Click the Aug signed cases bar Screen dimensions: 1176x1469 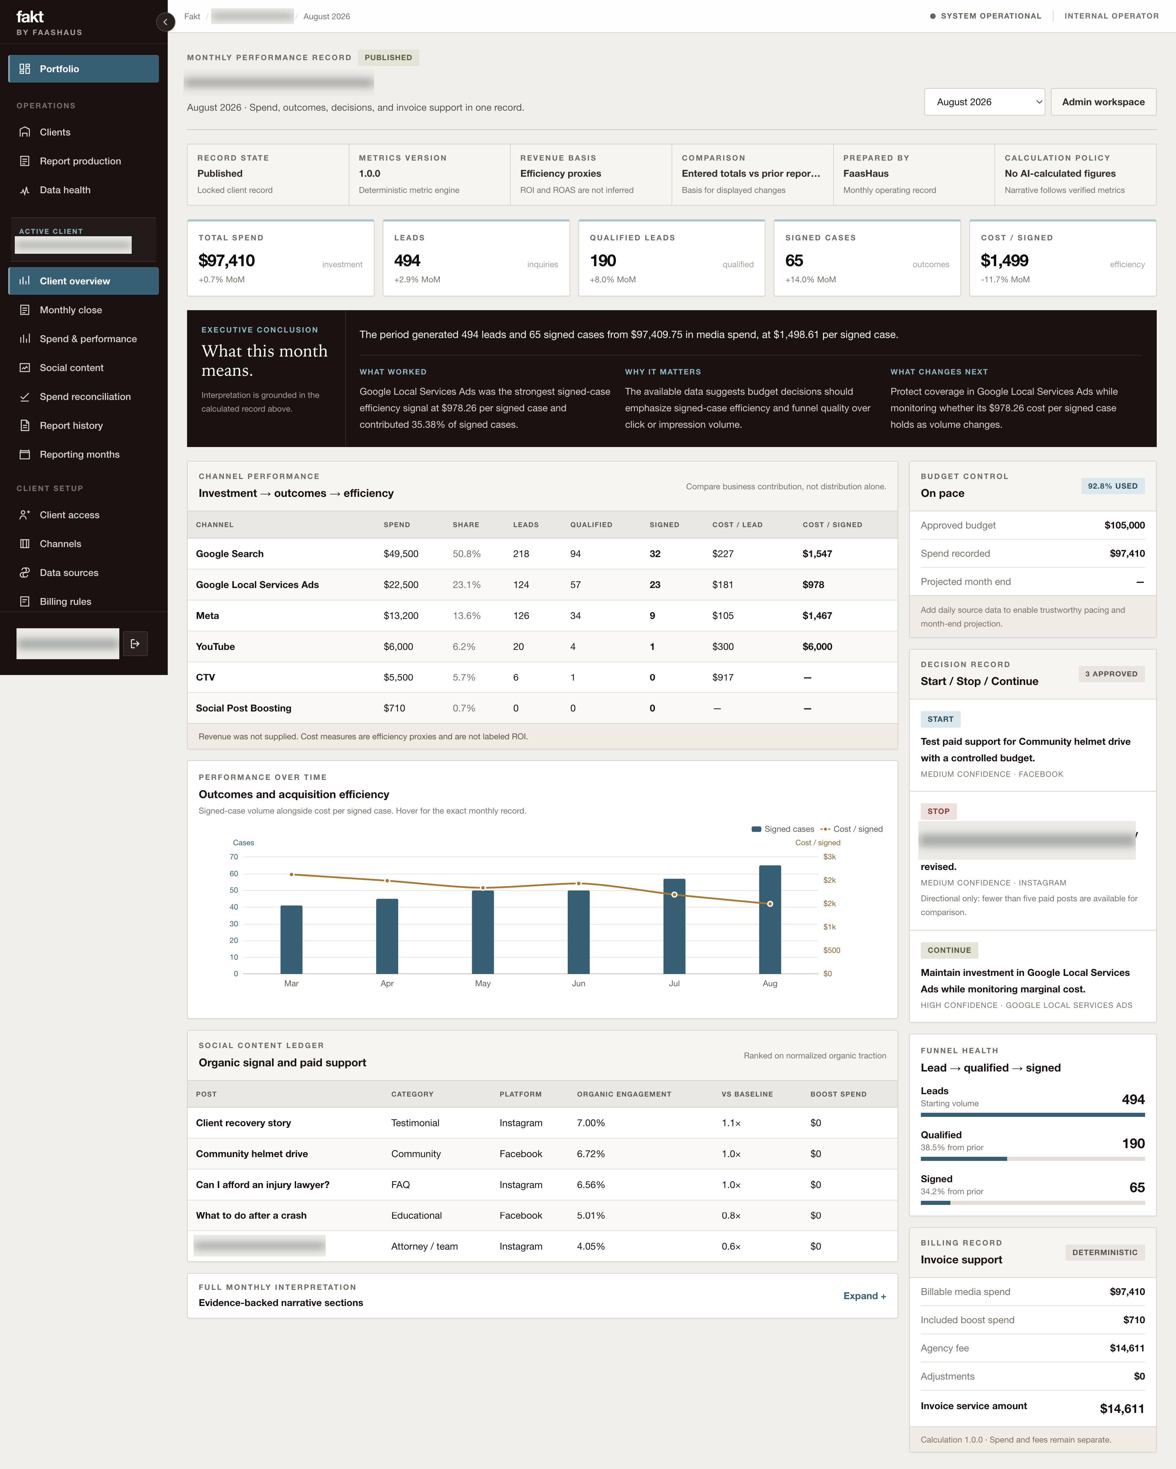pyautogui.click(x=770, y=919)
